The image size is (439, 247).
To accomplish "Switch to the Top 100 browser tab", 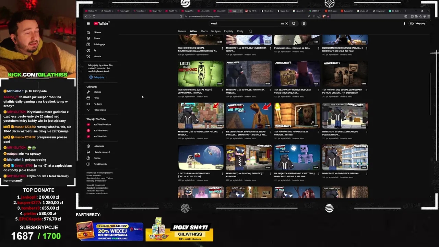I will [252, 11].
